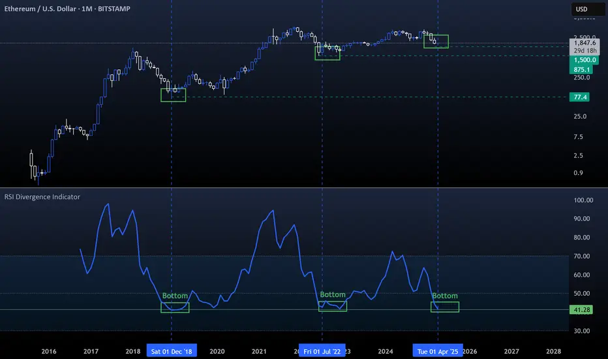The width and height of the screenshot is (608, 359).
Task: Select the RSI Divergence Indicator label
Action: [x=42, y=196]
